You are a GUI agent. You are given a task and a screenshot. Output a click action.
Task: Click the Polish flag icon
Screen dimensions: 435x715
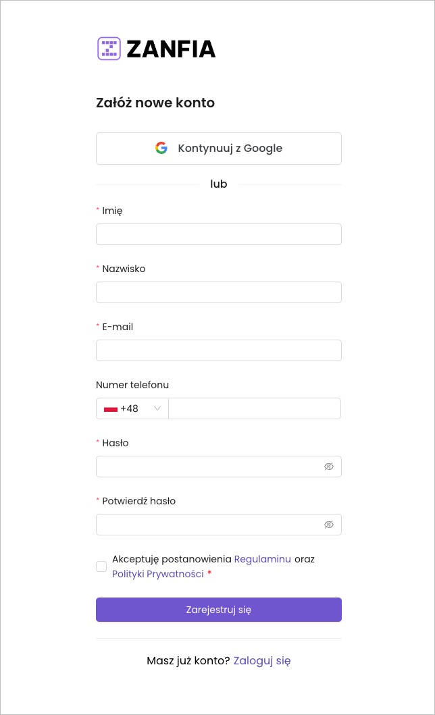tap(110, 408)
